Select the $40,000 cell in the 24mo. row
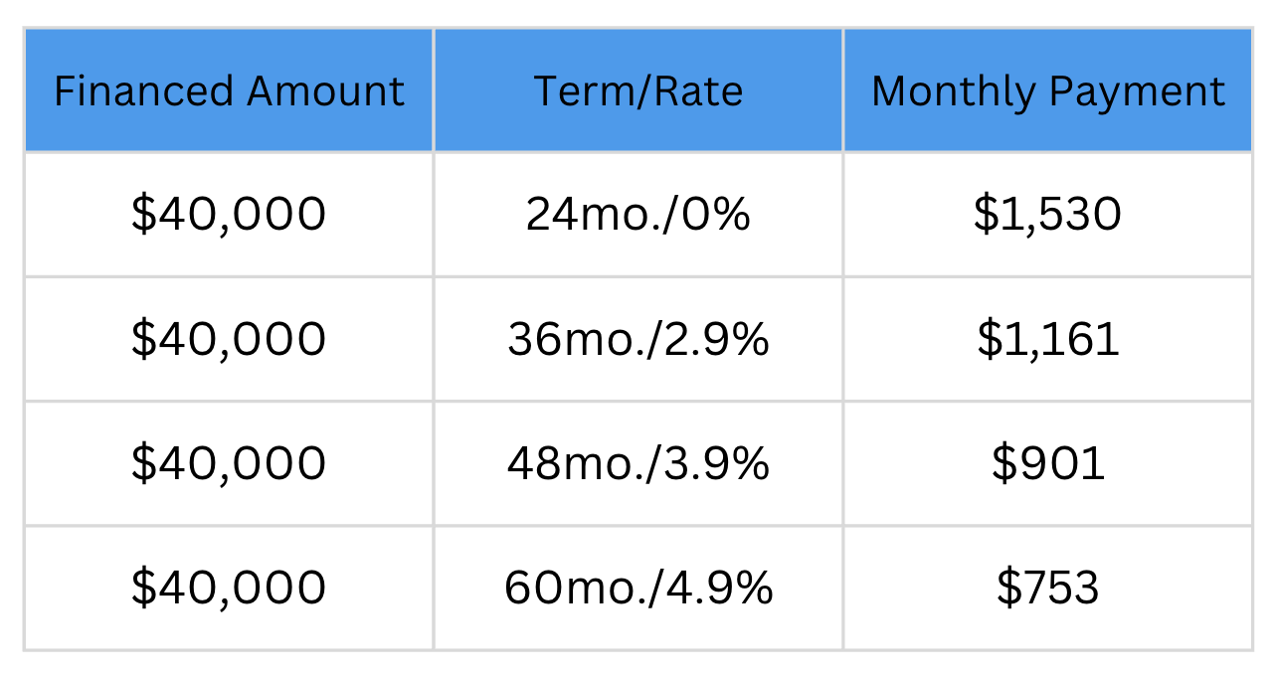Viewport: 1275px width, 676px height. [229, 215]
